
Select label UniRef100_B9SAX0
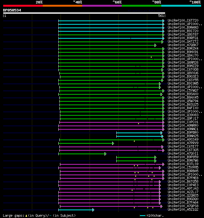coord(183,94)
